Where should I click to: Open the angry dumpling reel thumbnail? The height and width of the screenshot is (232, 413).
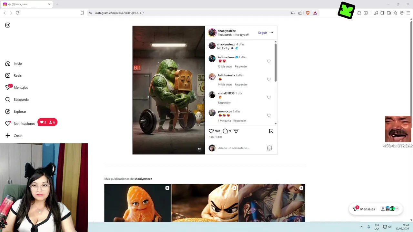coord(205,203)
